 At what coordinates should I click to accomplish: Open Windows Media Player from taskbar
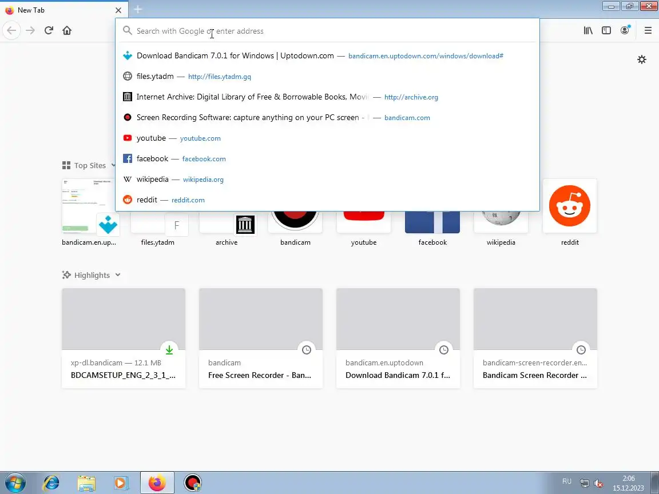tap(121, 483)
